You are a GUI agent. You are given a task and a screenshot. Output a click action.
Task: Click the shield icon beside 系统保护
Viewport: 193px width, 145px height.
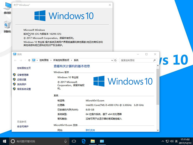14,84
